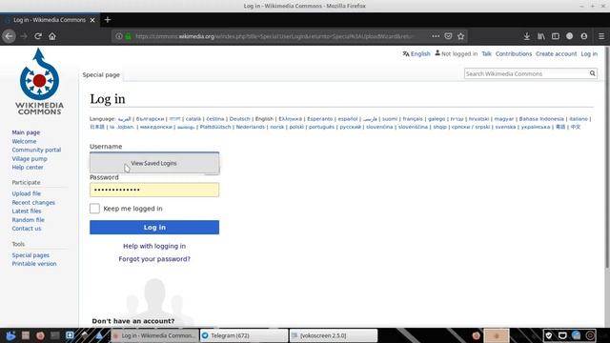Open Help with logging in link

(x=154, y=246)
